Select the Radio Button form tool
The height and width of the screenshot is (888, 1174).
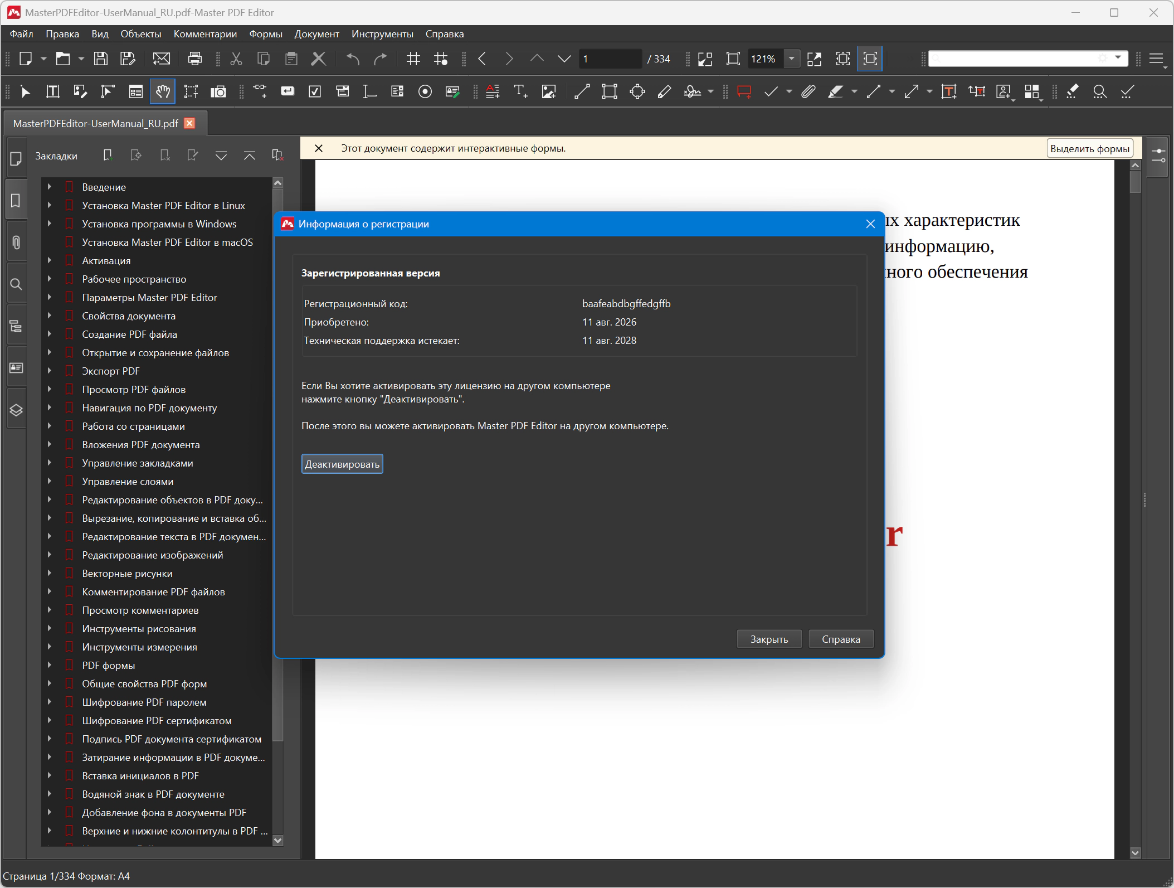click(x=425, y=91)
